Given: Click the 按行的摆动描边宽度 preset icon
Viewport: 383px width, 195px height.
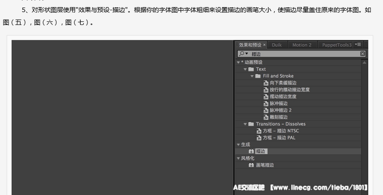Looking at the screenshot, I should pyautogui.click(x=266, y=90).
